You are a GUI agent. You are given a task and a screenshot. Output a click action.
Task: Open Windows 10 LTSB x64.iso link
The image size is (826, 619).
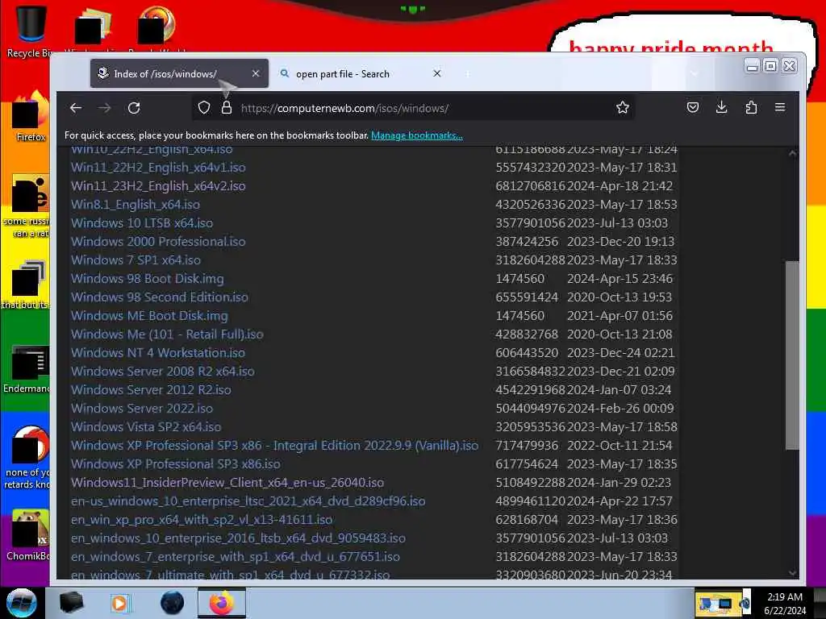tap(142, 222)
